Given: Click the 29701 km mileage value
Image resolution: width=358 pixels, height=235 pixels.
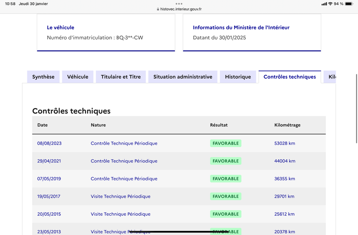Looking at the screenshot, I should pyautogui.click(x=284, y=197).
